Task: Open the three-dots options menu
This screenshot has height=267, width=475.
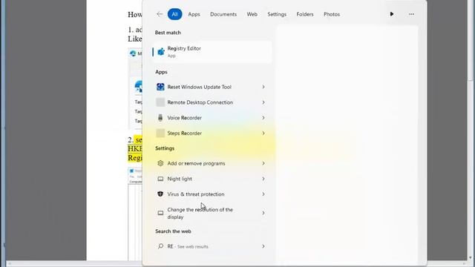Action: point(411,14)
